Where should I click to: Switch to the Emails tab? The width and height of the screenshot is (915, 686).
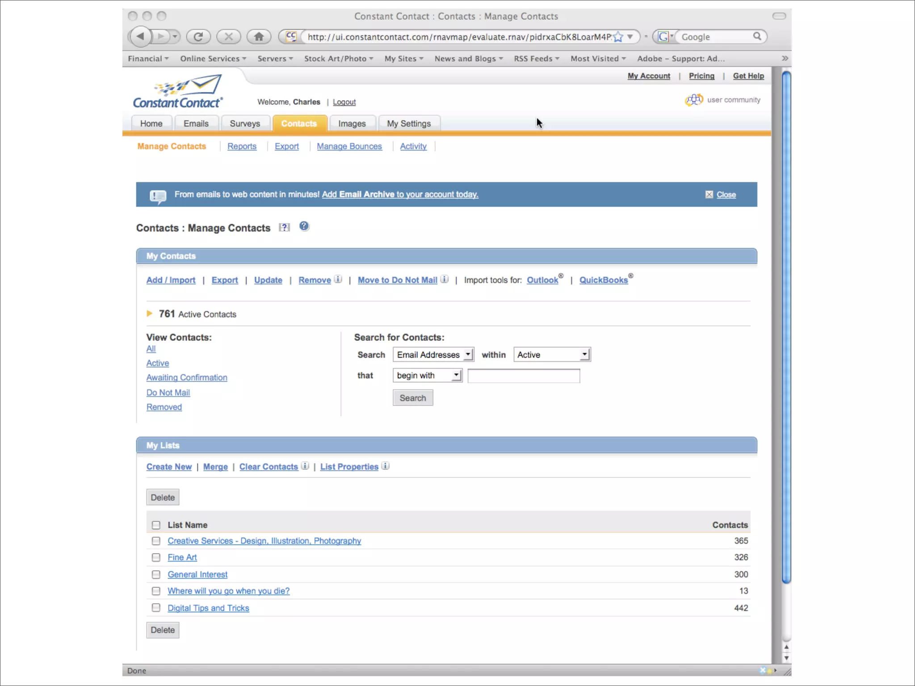pyautogui.click(x=196, y=124)
